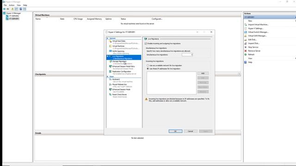Click the NUMA Spanning icon
296x166 pixels.
pyautogui.click(x=111, y=51)
